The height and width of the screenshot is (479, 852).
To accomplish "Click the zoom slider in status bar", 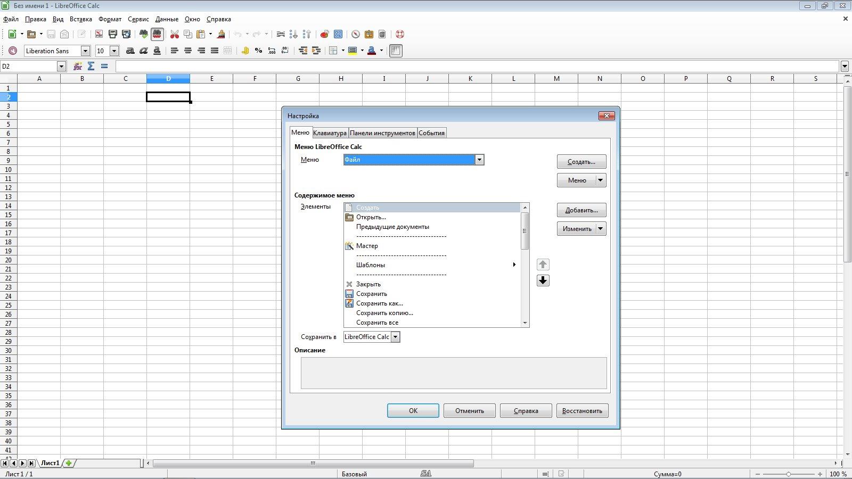I will (788, 474).
